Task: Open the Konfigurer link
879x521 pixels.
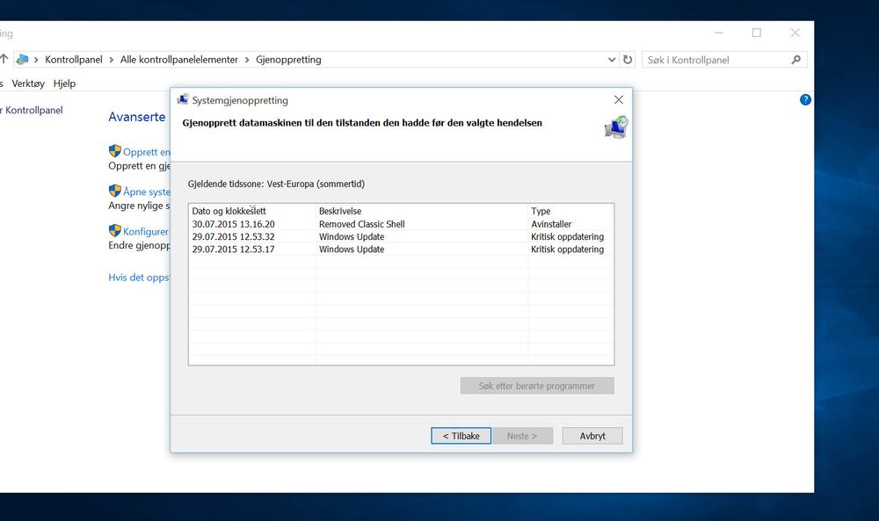Action: (x=146, y=231)
